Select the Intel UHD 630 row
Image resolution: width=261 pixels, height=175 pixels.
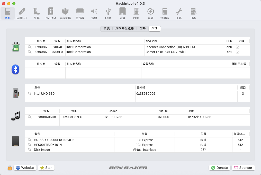tap(137, 93)
